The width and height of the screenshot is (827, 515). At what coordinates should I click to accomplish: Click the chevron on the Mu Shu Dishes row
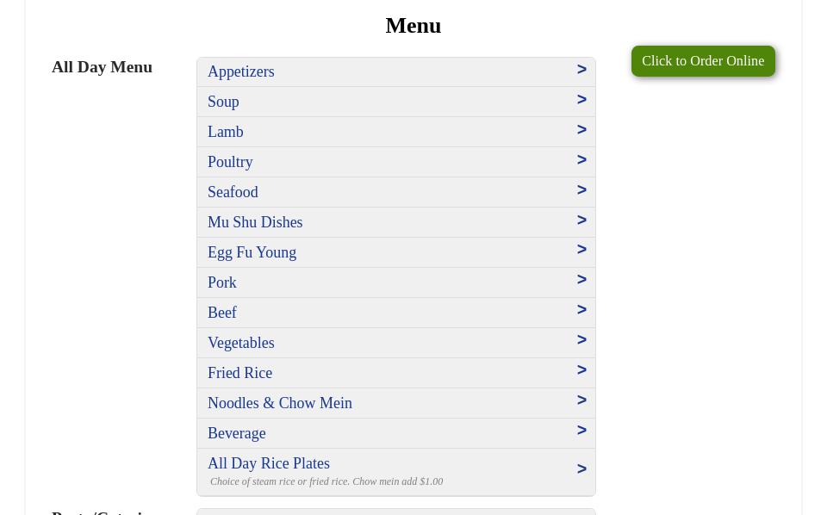click(x=581, y=220)
